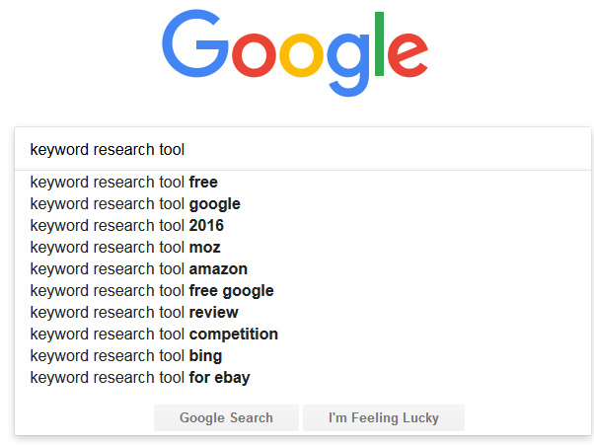The image size is (594, 447).
Task: Click the green 'l' in Google logo
Action: point(381,46)
